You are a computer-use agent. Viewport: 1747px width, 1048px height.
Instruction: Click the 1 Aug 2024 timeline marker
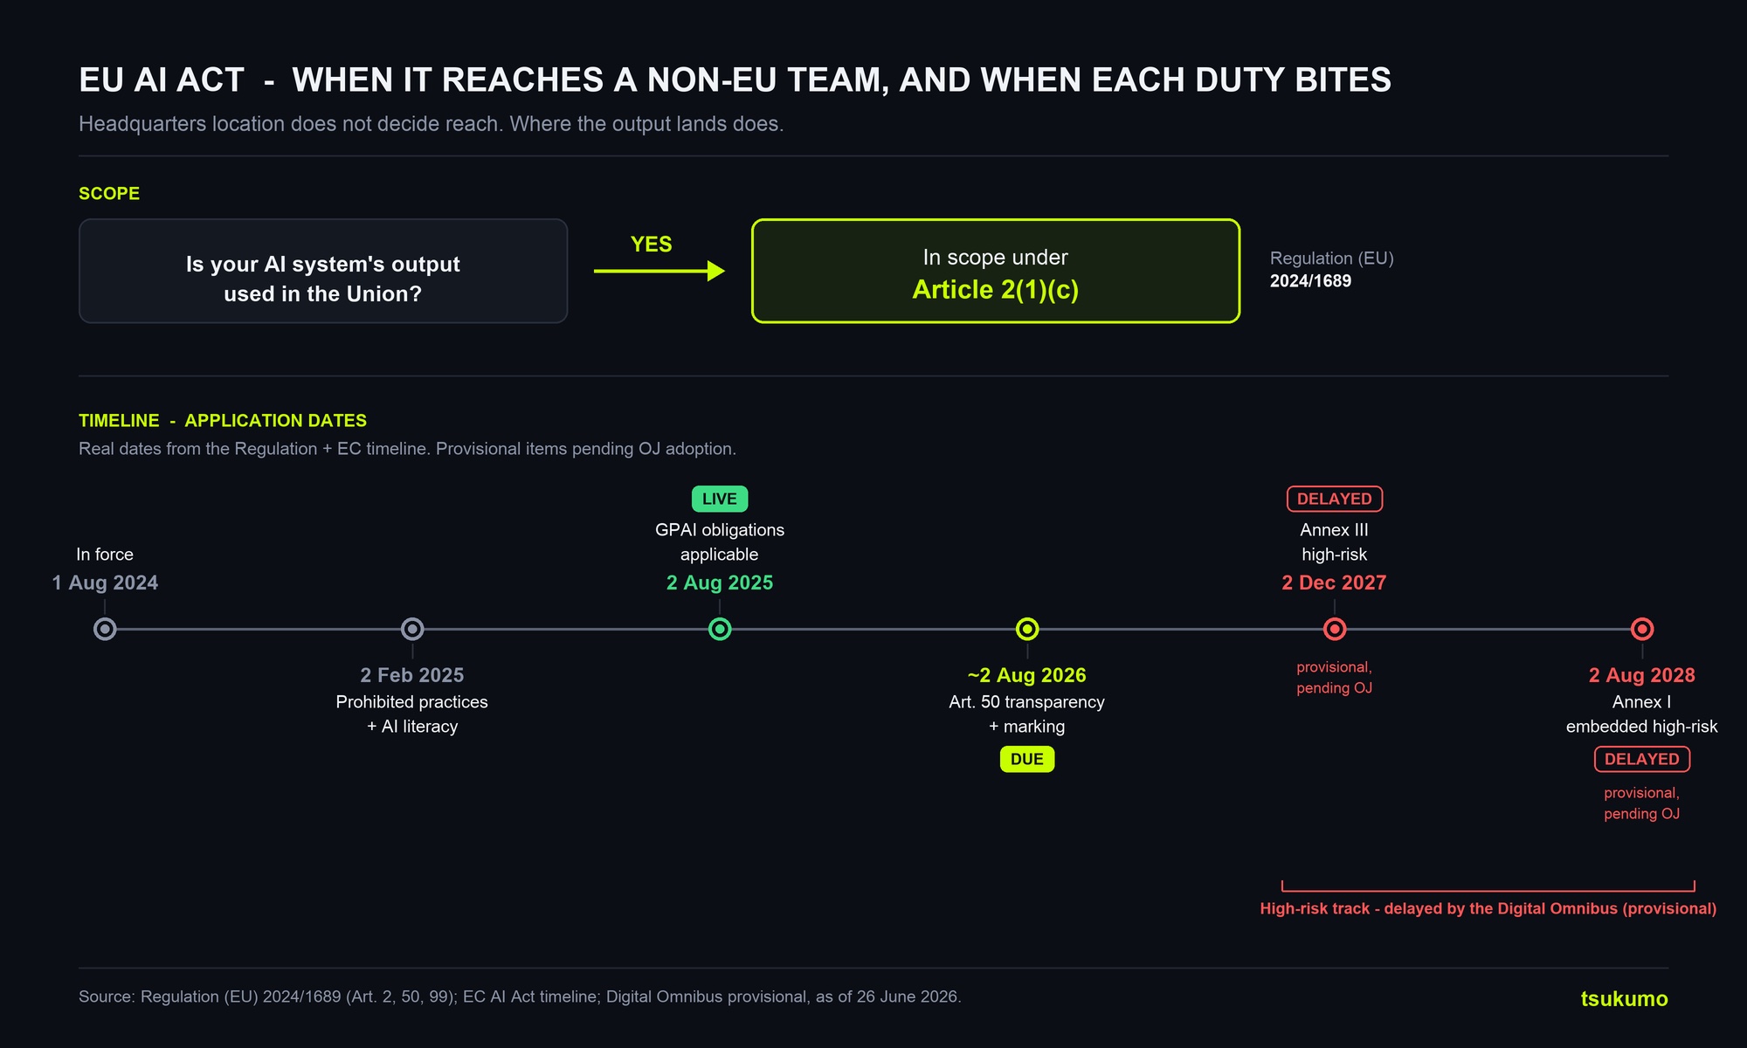[105, 629]
